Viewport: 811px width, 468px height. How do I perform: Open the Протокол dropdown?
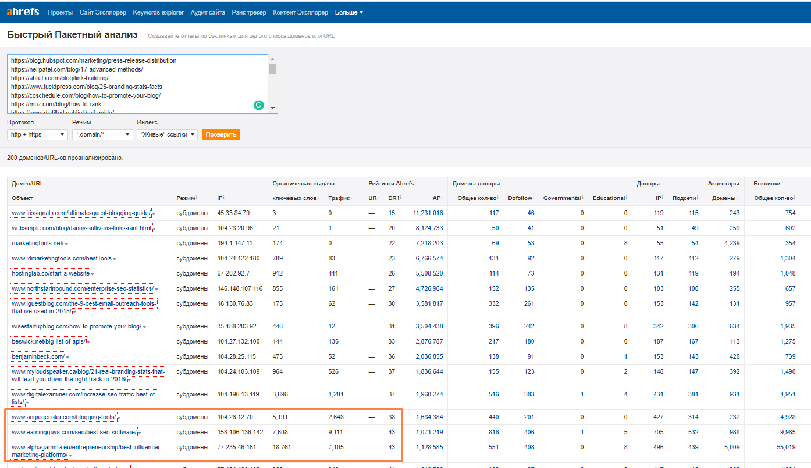38,134
